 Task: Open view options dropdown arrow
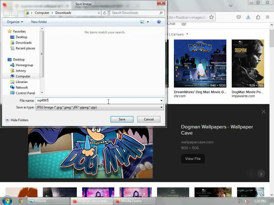tap(148, 22)
